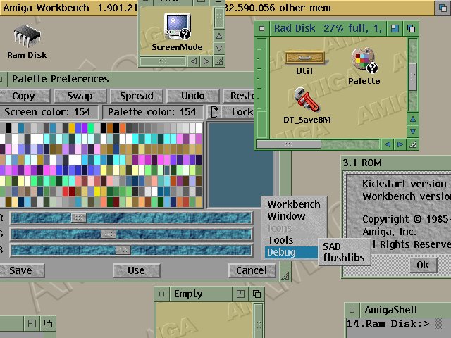Choose flushlibs in the Debug submenu
451x338 pixels.
[343, 258]
